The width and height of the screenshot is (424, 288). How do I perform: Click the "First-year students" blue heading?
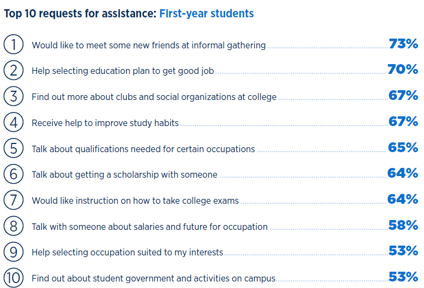tap(206, 13)
